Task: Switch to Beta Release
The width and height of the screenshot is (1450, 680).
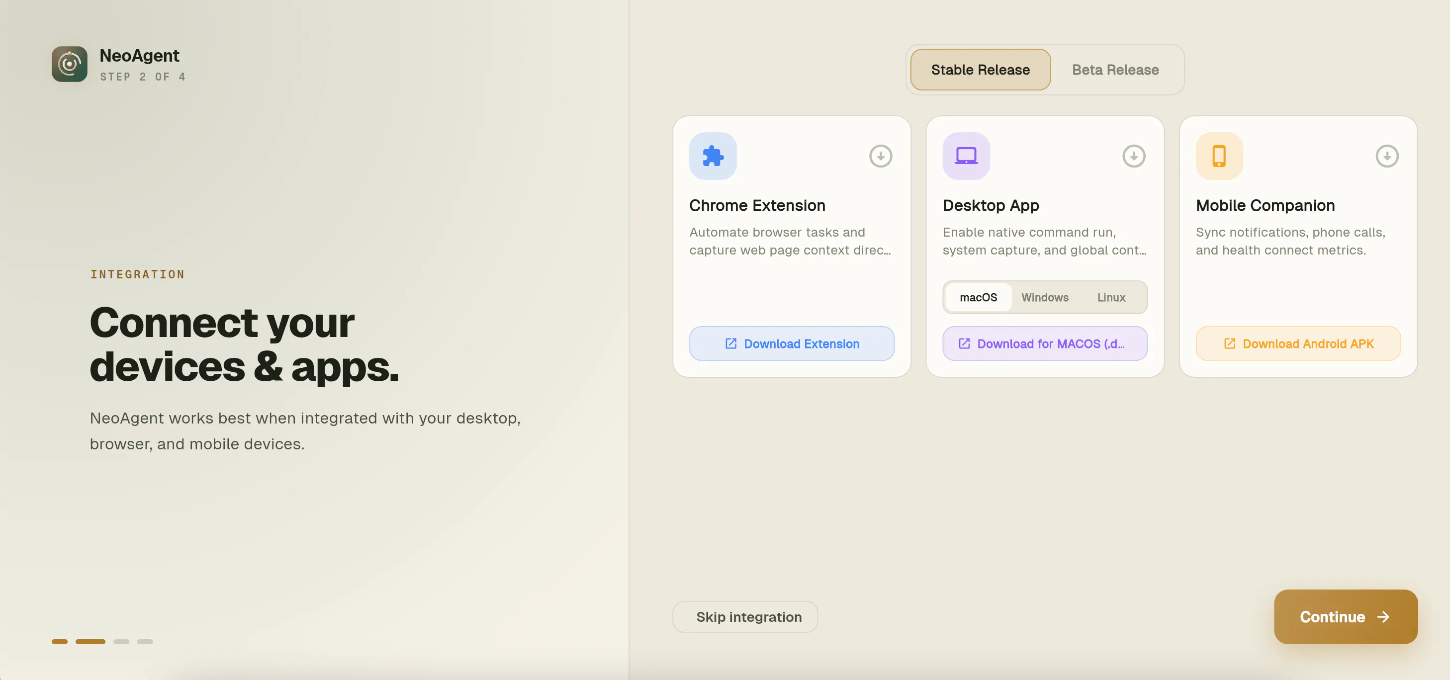Action: tap(1115, 70)
